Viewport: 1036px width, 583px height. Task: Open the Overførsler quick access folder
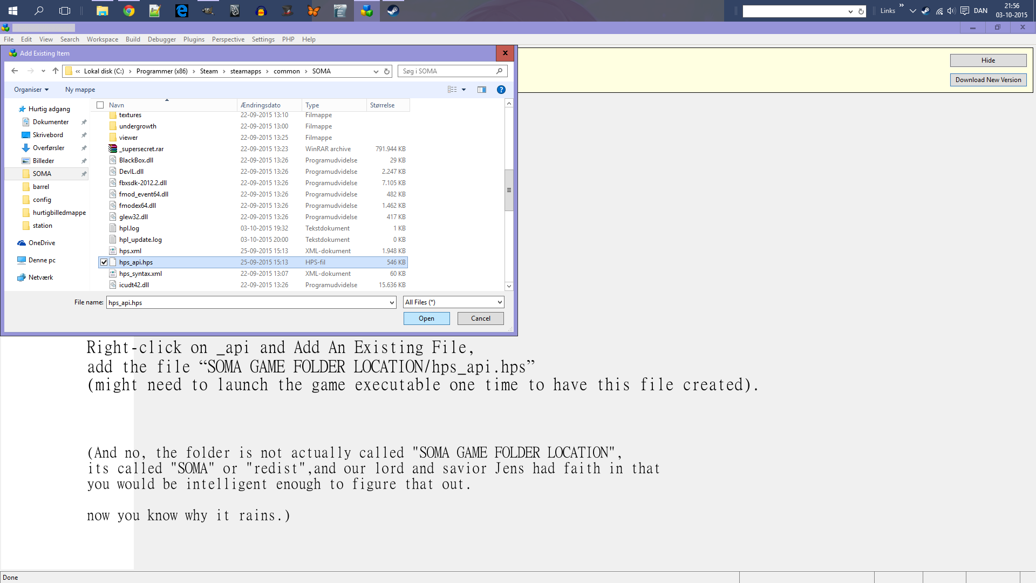coord(49,148)
